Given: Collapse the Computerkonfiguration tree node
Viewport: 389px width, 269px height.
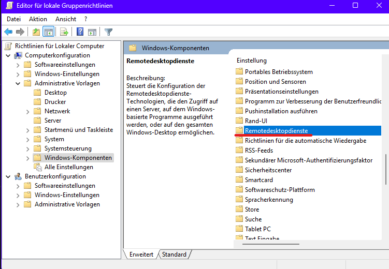Looking at the screenshot, I should (8, 55).
